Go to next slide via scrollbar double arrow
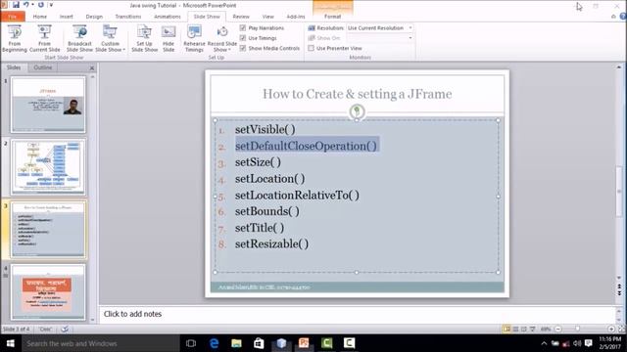Screen dimensions: 627x352 tap(619, 293)
